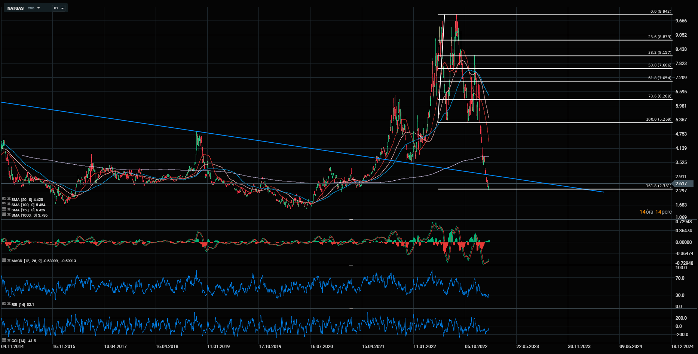Screen dimensions: 698x354
Task: Open settings for the SMA 150 indicator
Action: click(4, 209)
